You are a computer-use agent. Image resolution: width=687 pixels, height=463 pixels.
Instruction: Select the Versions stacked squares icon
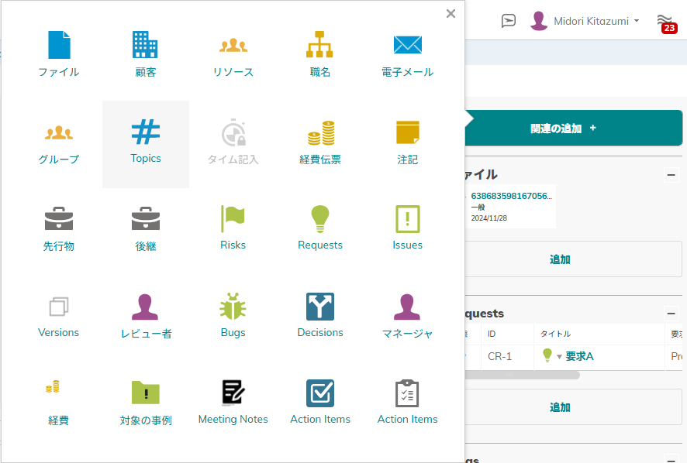(x=59, y=307)
